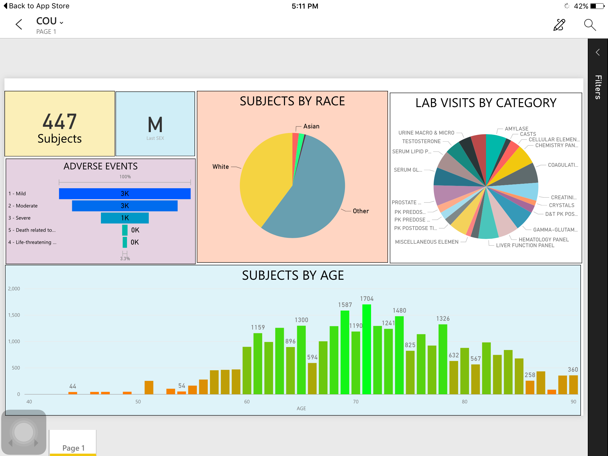Select the 2 - Moderate funnel bar
Image resolution: width=608 pixels, height=456 pixels.
(x=125, y=206)
